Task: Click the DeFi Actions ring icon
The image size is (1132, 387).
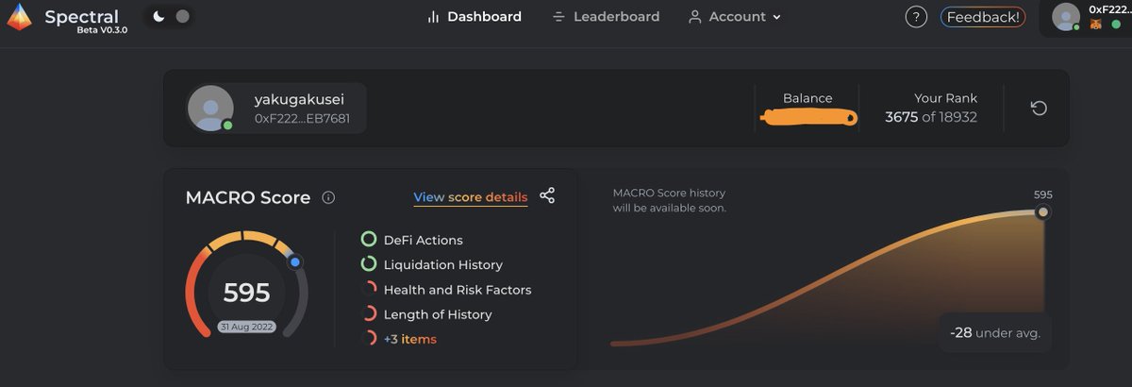Action: pos(369,240)
